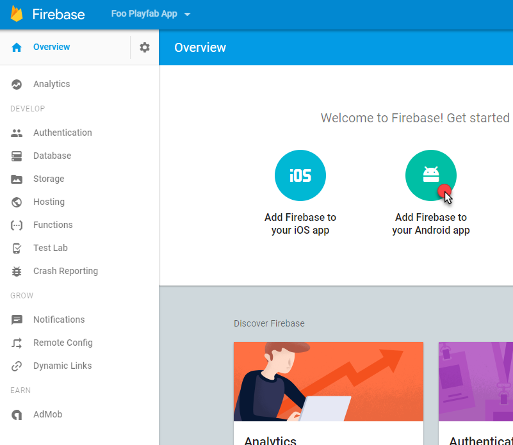Open the Foo Playfab App project name
513x445 pixels.
click(x=144, y=13)
